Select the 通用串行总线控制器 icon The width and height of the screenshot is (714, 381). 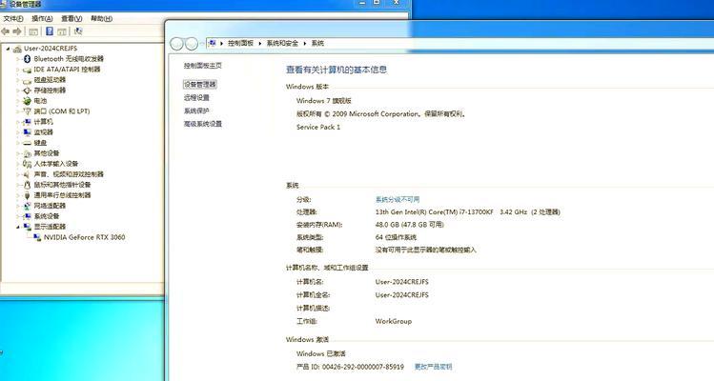(x=27, y=195)
